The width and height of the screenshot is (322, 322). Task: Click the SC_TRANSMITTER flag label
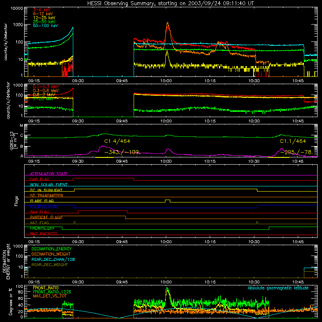tap(46, 195)
